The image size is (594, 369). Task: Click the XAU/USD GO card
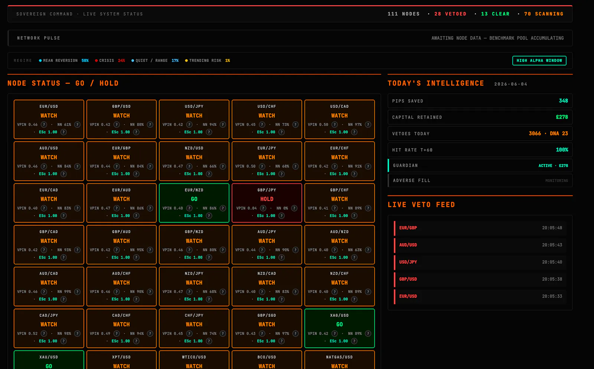[49, 360]
